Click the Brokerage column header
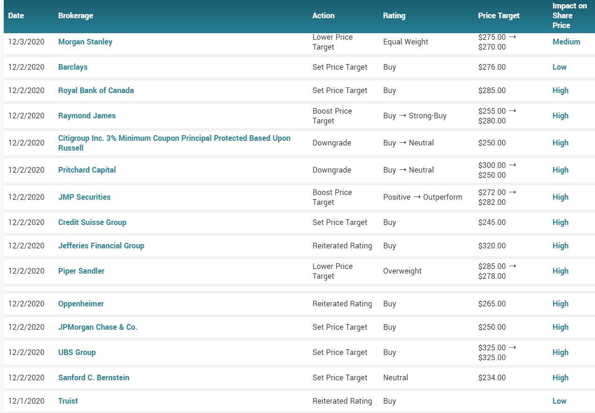Viewport: 595px width, 413px height. pyautogui.click(x=75, y=15)
